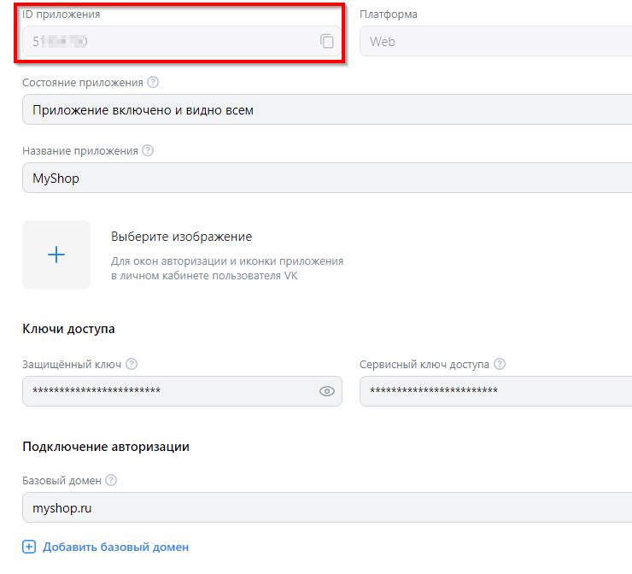632x574 pixels.
Task: Show the tooltip for Сервисный ключ доступа
Action: tap(500, 364)
